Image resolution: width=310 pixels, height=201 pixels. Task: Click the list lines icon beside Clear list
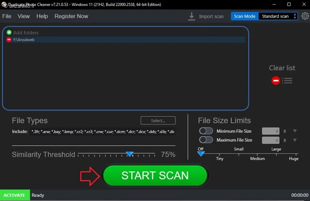(287, 81)
